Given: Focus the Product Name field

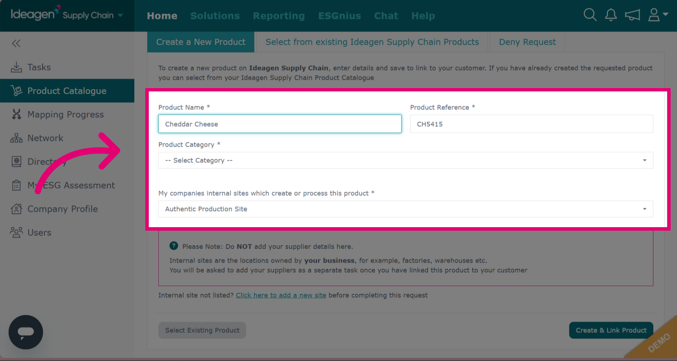Looking at the screenshot, I should (280, 124).
